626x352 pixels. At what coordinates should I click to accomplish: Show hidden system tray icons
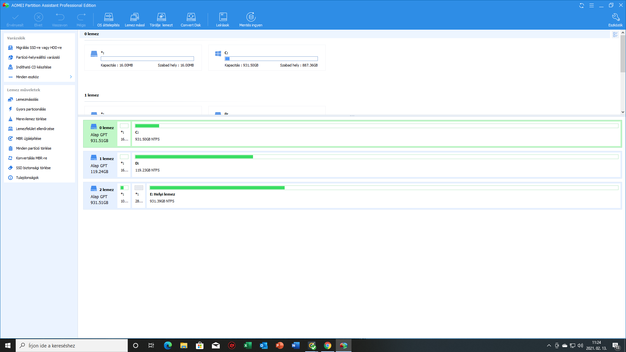tap(549, 345)
